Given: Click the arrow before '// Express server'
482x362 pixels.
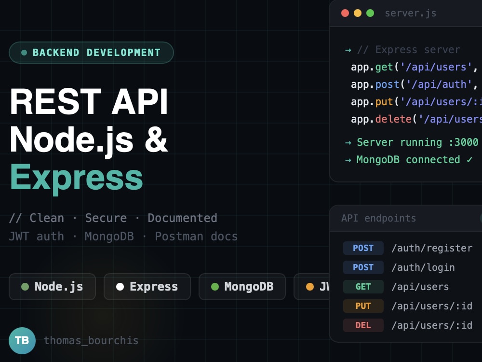Looking at the screenshot, I should tap(348, 50).
